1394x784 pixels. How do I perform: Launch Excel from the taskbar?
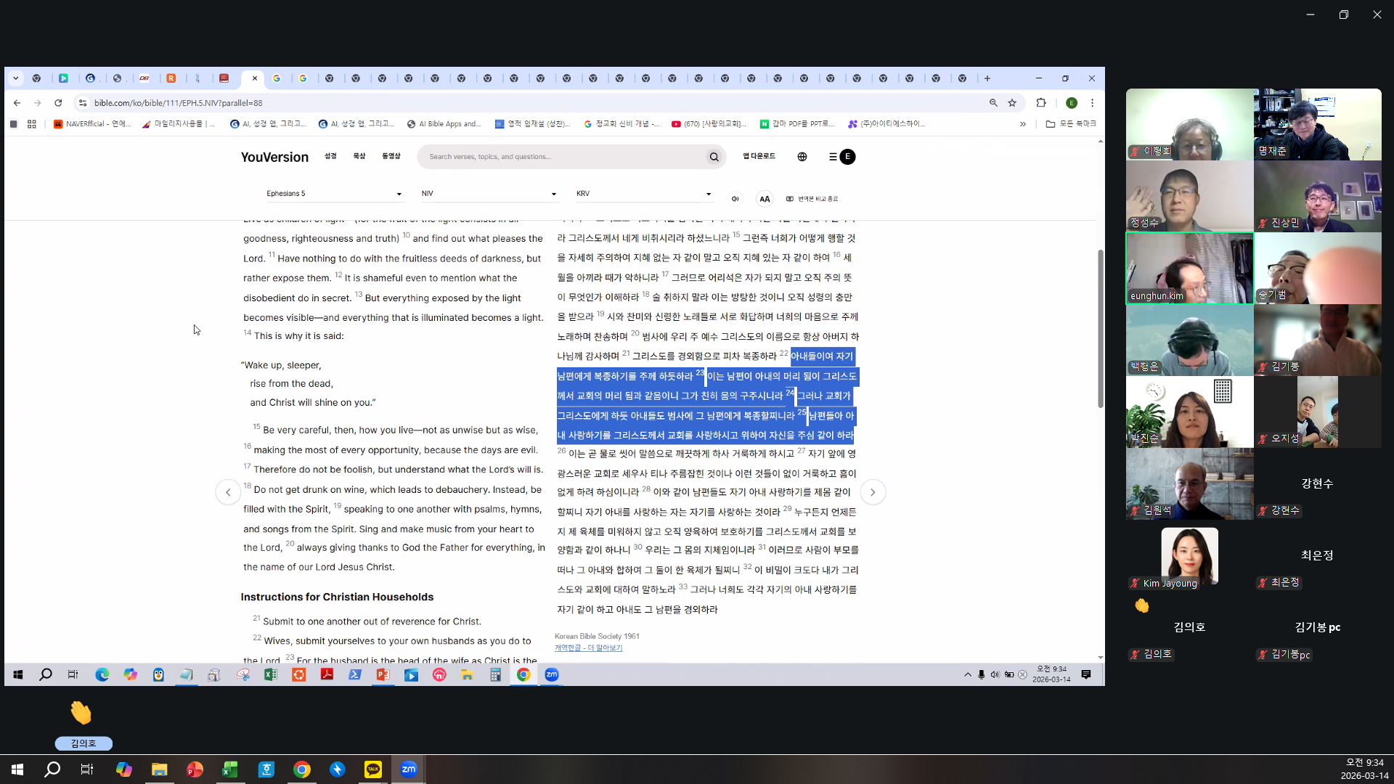[230, 769]
